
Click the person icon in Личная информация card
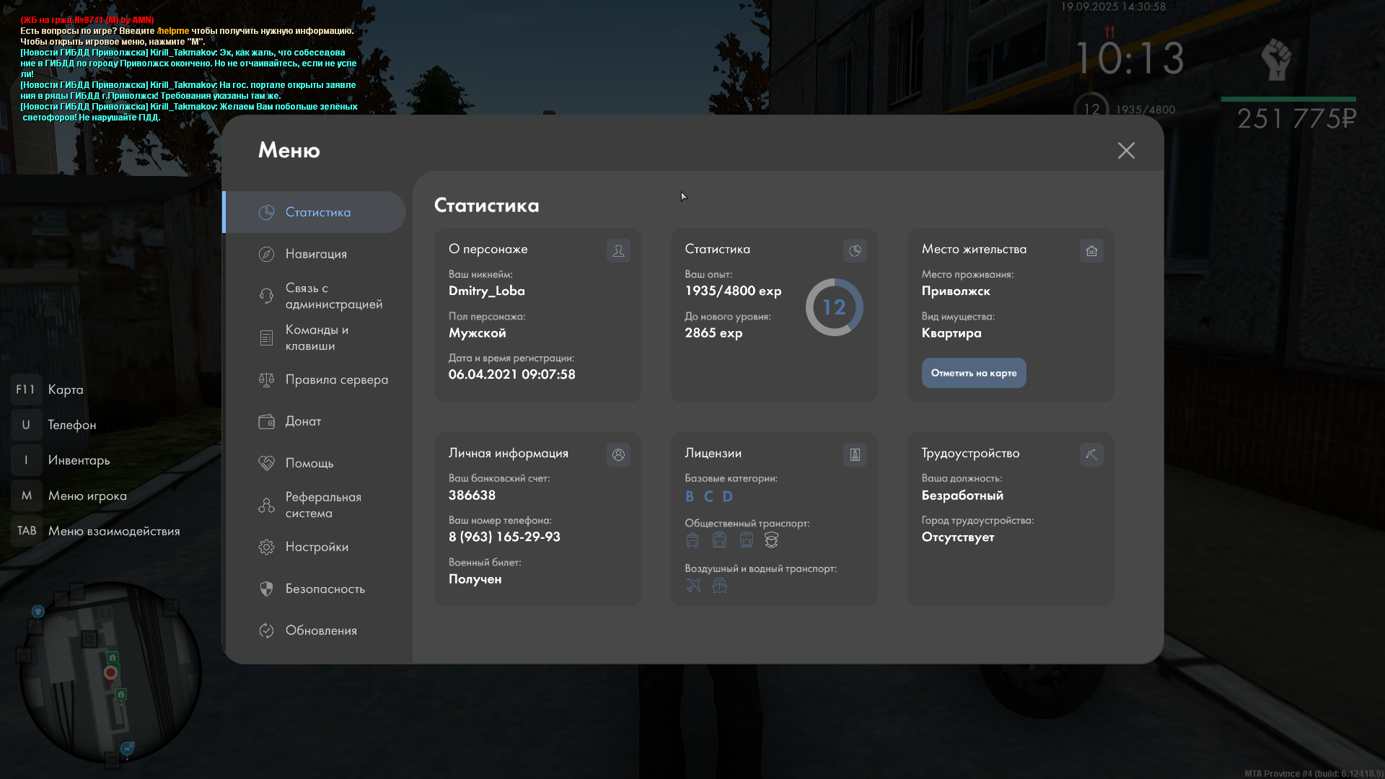point(618,454)
